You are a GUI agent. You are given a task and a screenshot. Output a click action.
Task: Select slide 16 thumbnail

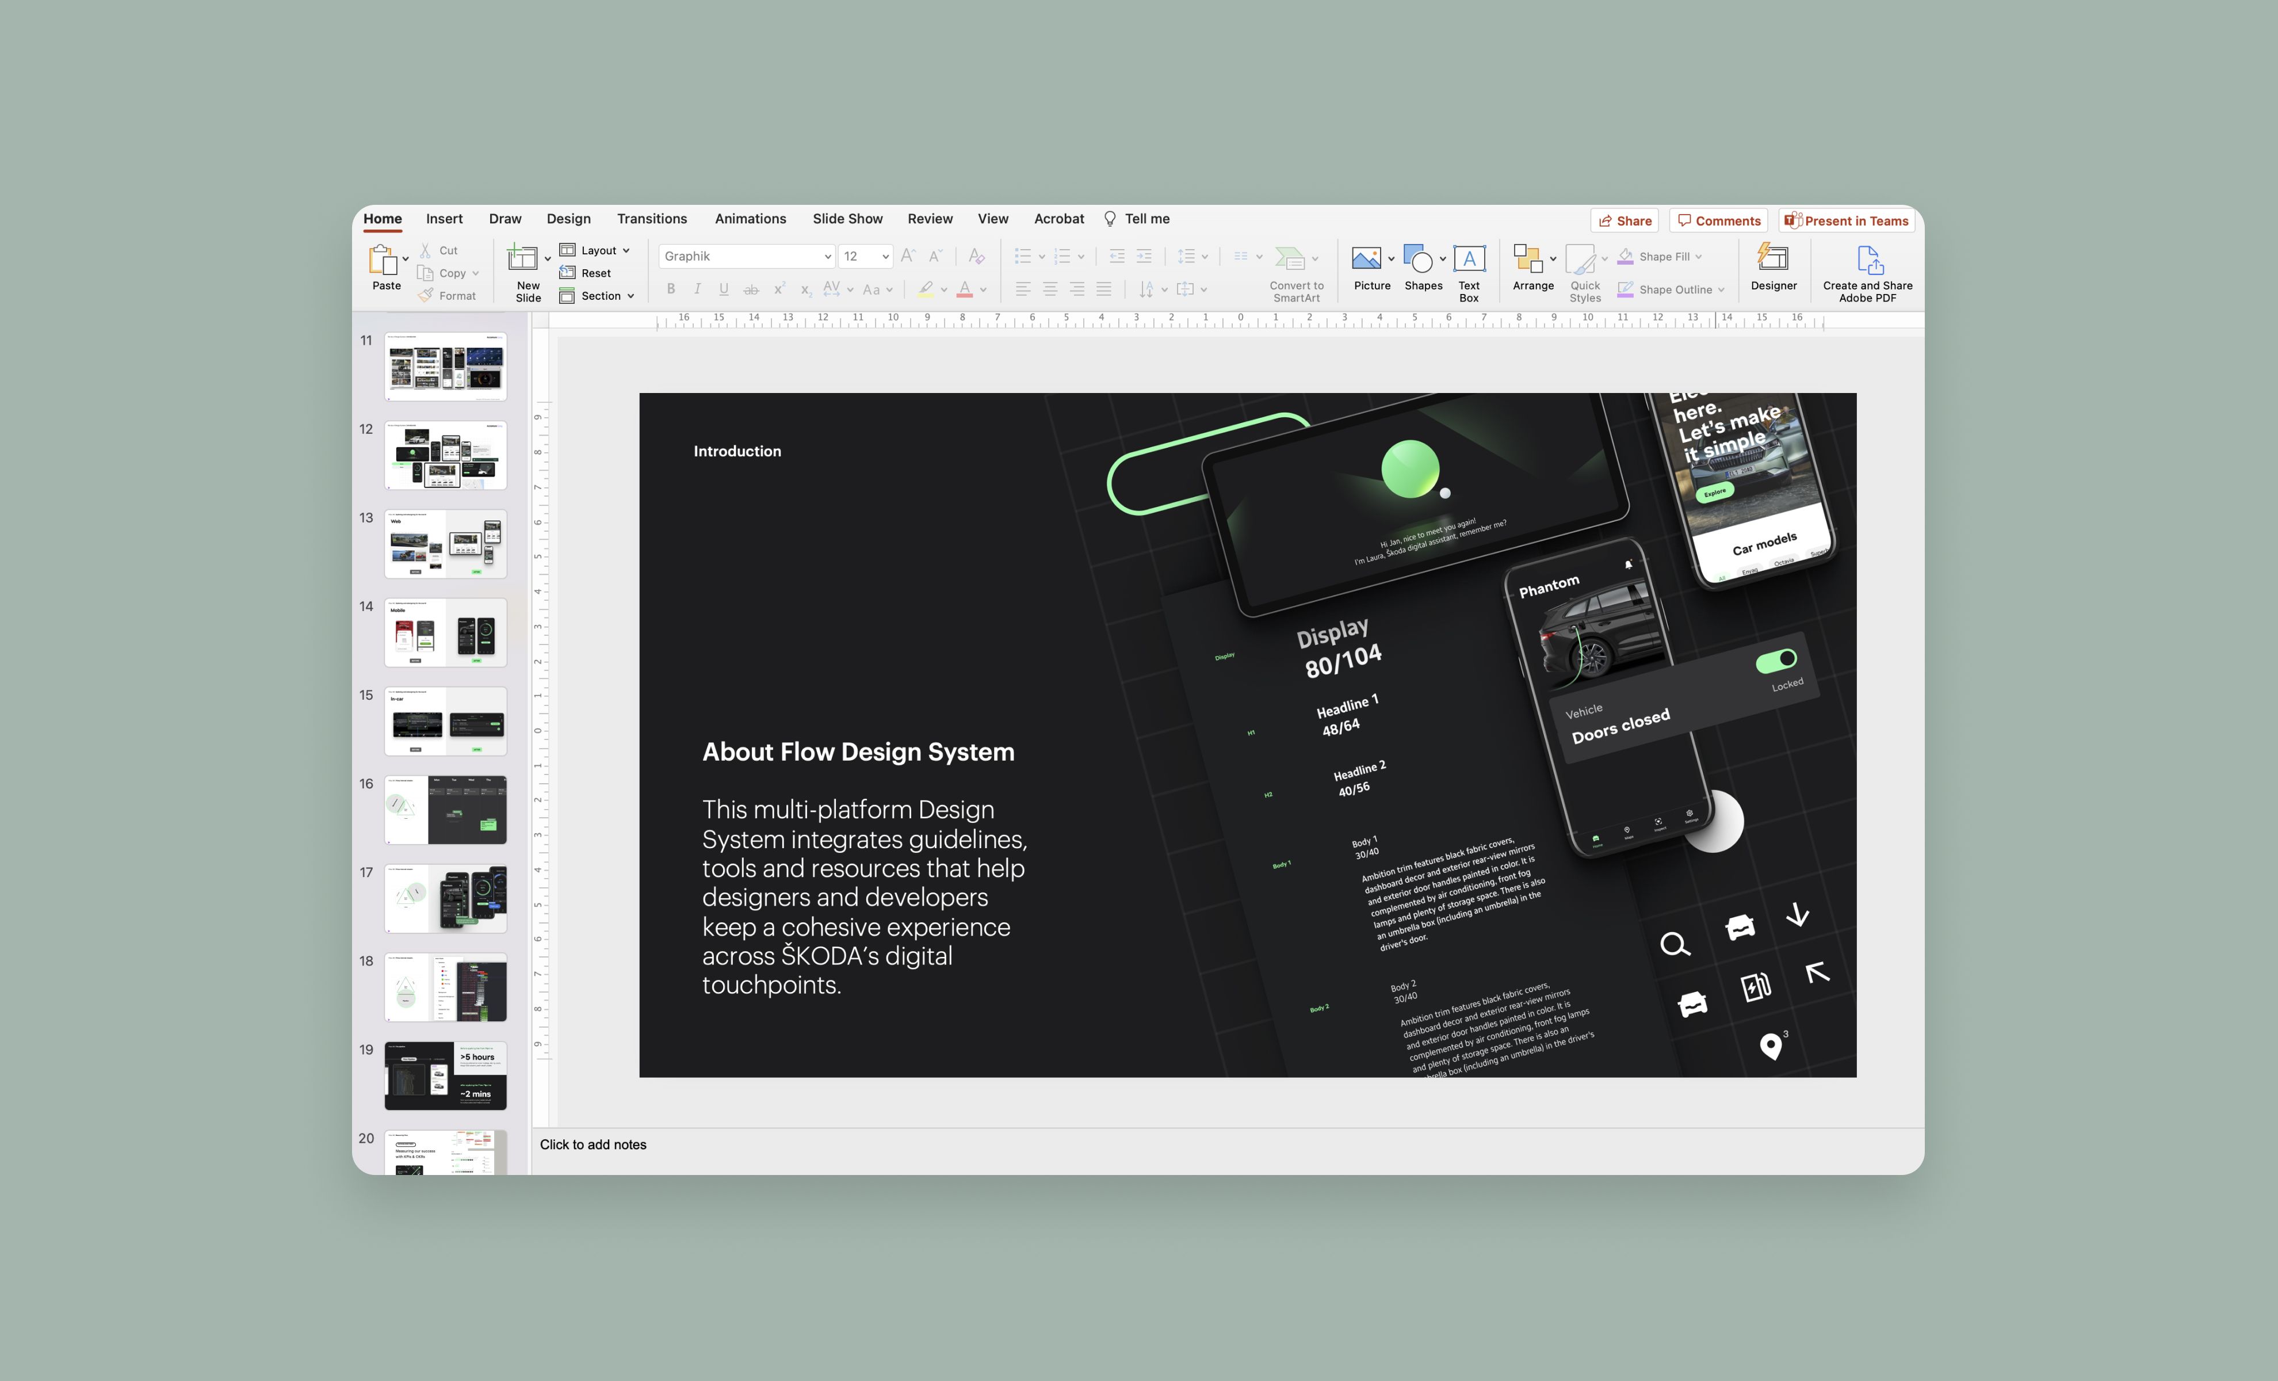pos(445,810)
